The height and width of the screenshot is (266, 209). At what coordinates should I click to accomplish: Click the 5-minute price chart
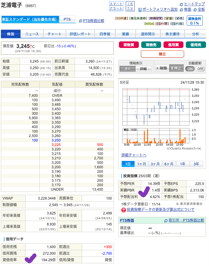(x=156, y=107)
